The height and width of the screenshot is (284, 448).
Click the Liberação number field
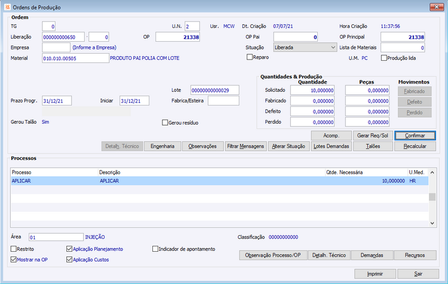click(x=63, y=37)
